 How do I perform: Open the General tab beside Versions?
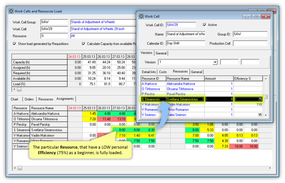coord(161,53)
